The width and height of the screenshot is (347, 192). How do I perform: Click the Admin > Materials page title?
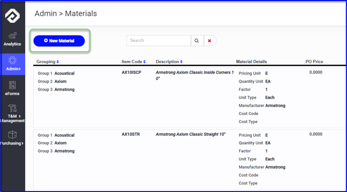point(66,14)
